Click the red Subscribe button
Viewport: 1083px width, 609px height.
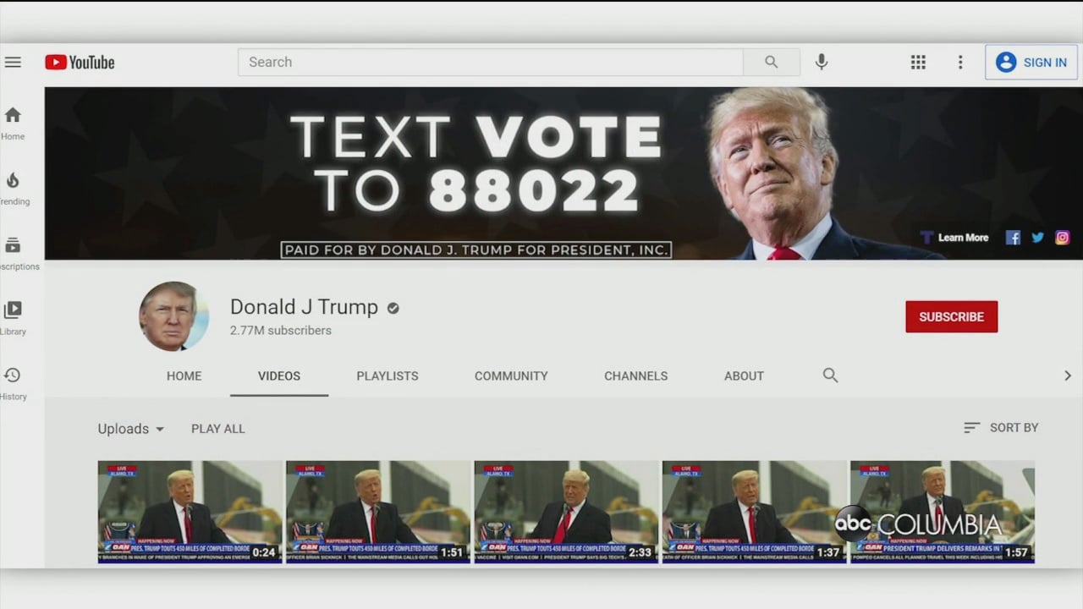click(x=951, y=316)
